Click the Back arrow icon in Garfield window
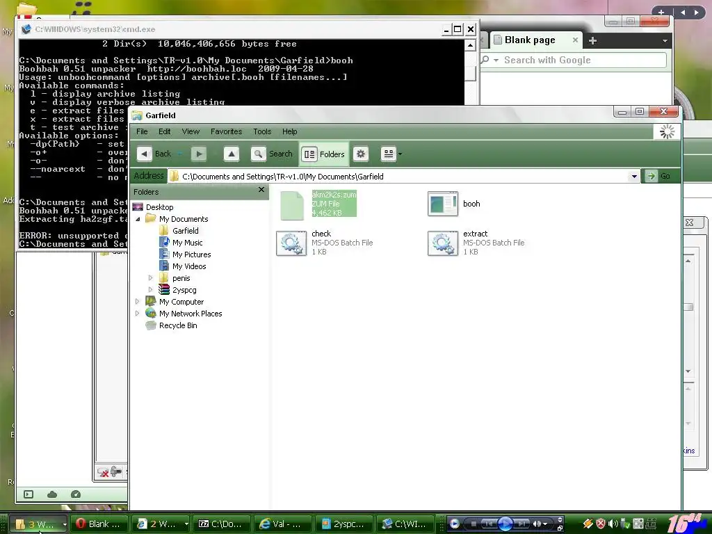Screen dimensions: 712x534 tap(145, 154)
